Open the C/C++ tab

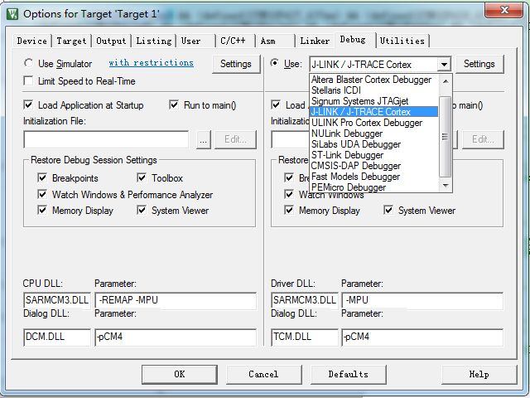(x=233, y=41)
